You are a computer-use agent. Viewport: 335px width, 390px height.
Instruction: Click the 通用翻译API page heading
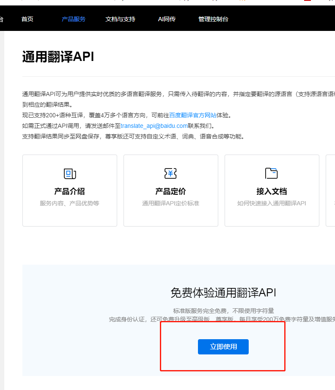click(x=58, y=57)
